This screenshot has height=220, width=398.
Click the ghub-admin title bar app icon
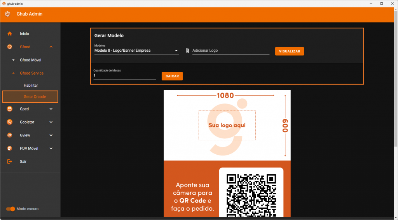point(4,3)
